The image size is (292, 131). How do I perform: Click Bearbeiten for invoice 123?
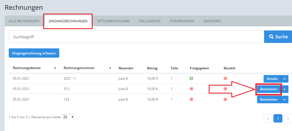pyautogui.click(x=269, y=99)
